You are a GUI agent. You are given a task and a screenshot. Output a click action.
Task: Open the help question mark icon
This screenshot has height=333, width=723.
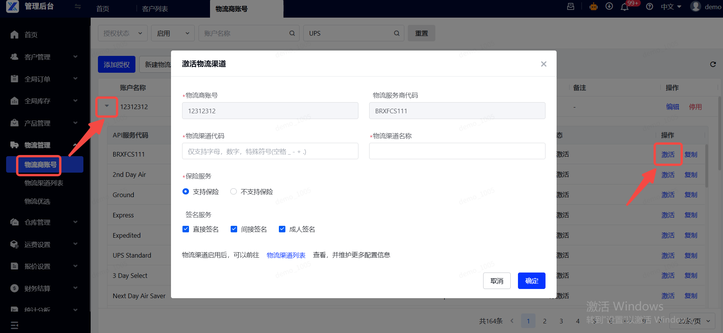pos(650,7)
